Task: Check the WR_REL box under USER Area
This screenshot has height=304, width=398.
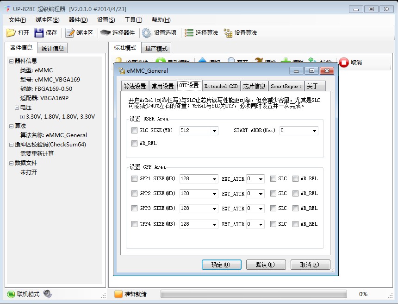Action: point(134,143)
